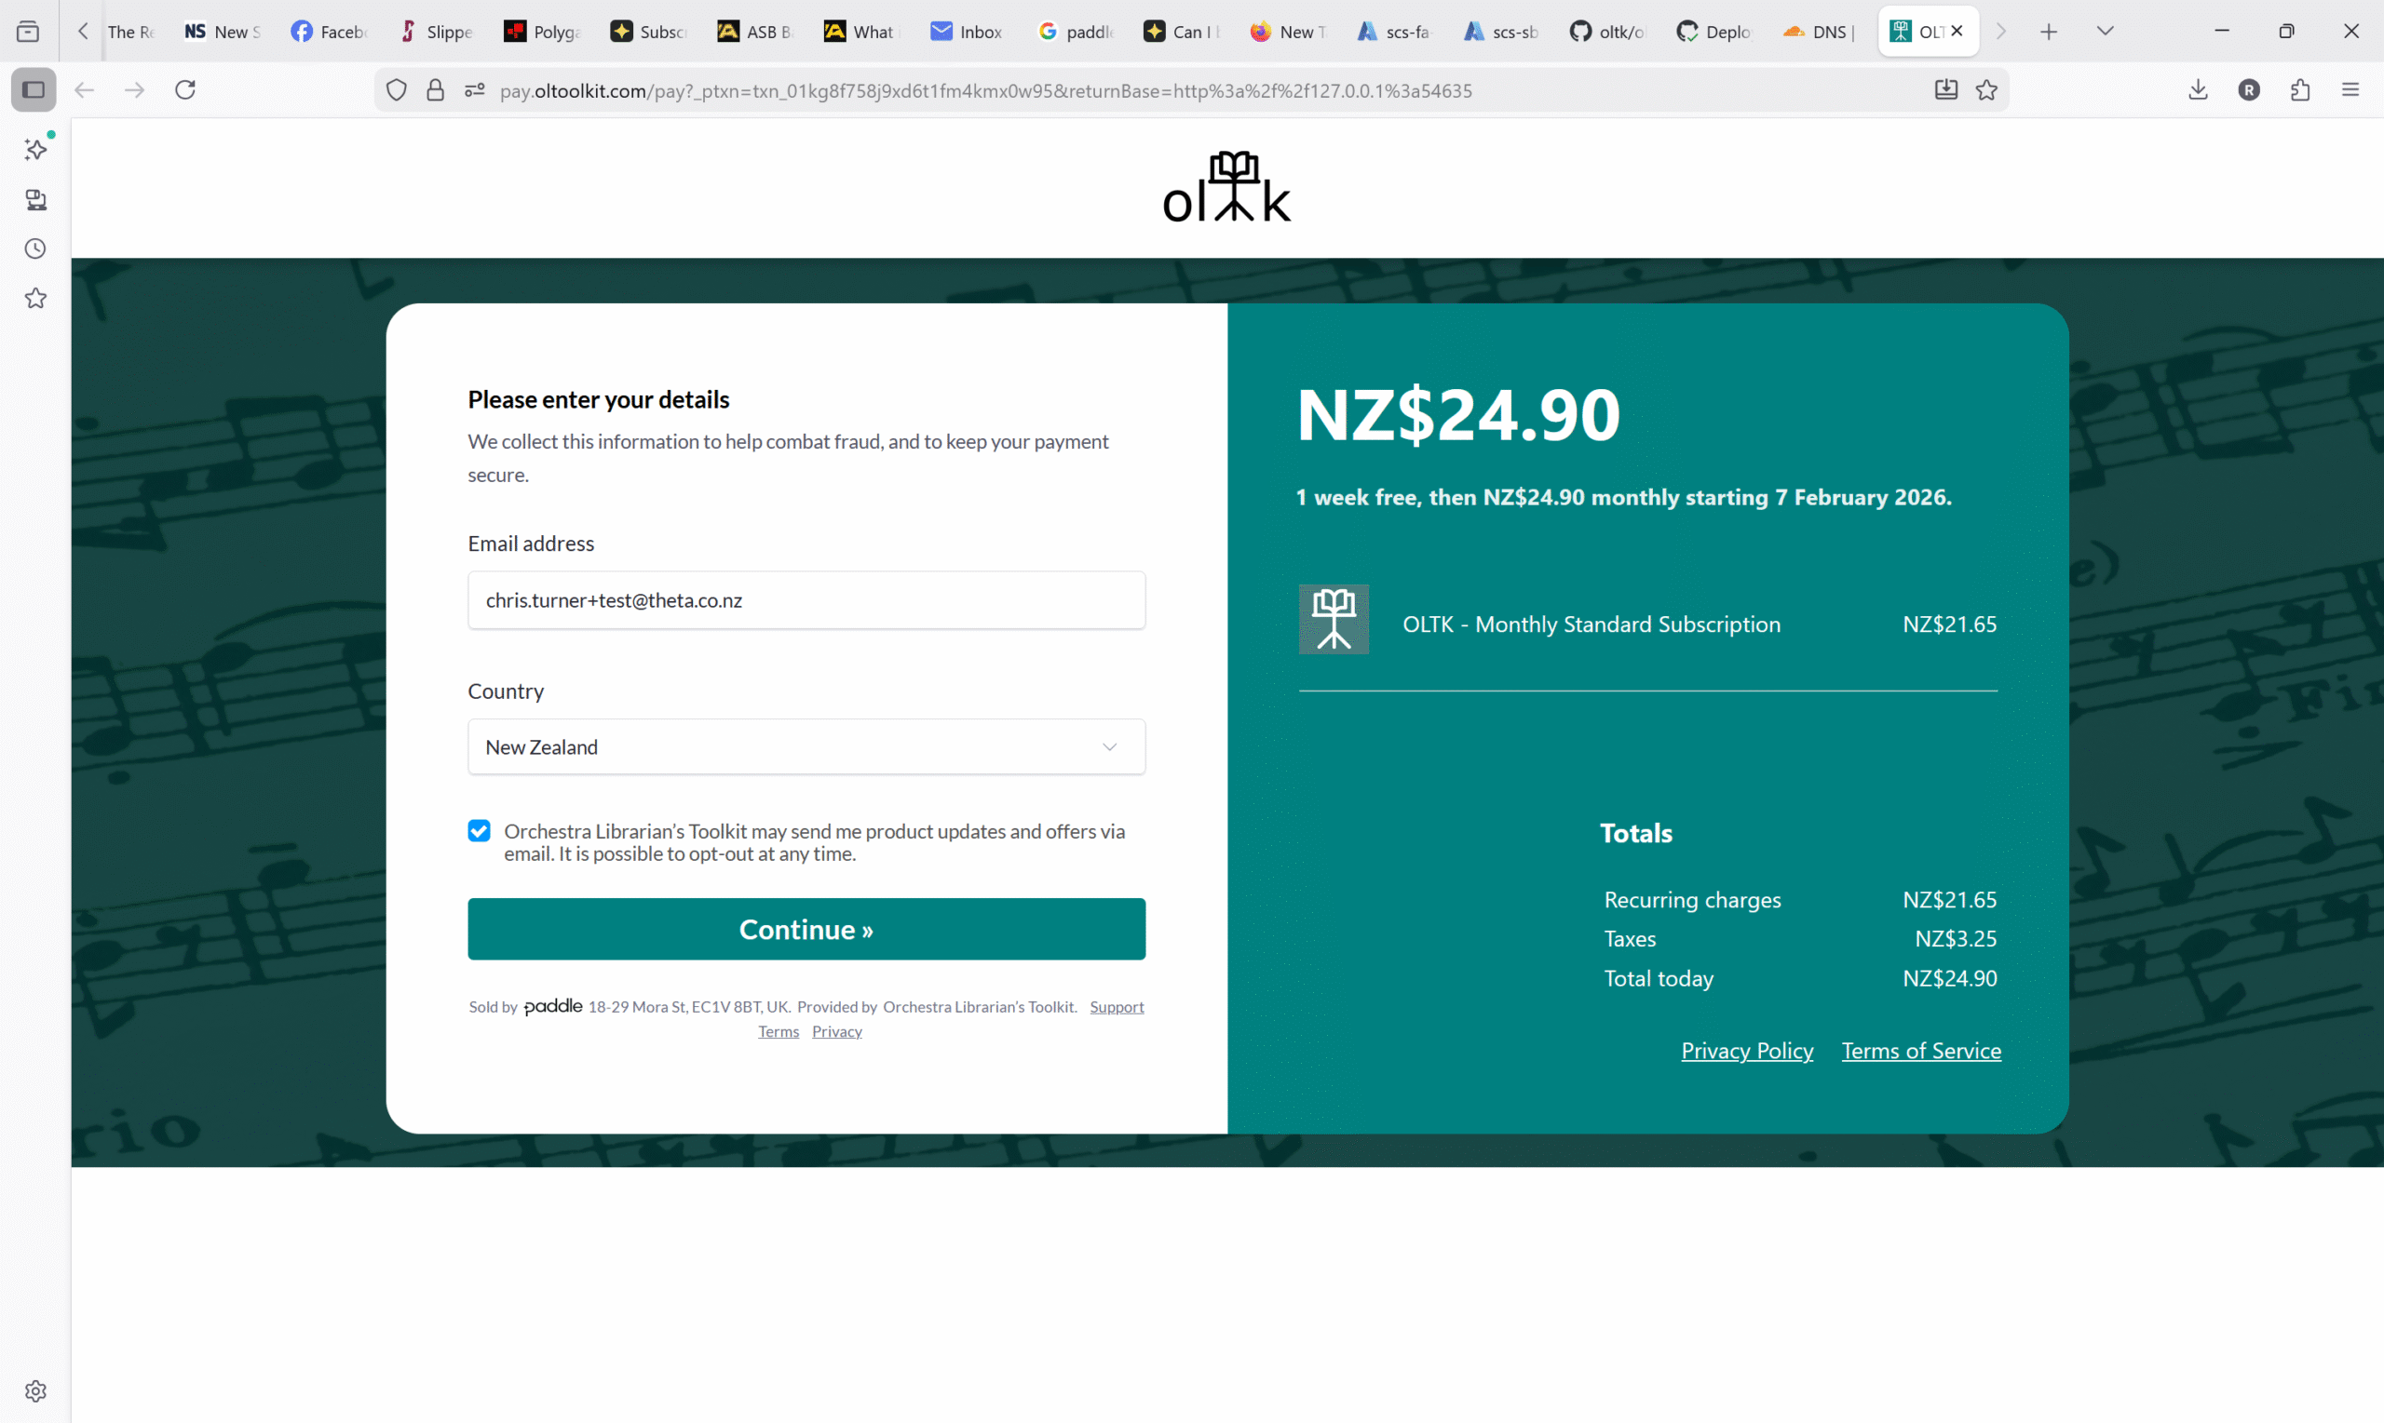Open the hamburger application menu
Viewport: 2384px width, 1423px height.
click(2350, 90)
